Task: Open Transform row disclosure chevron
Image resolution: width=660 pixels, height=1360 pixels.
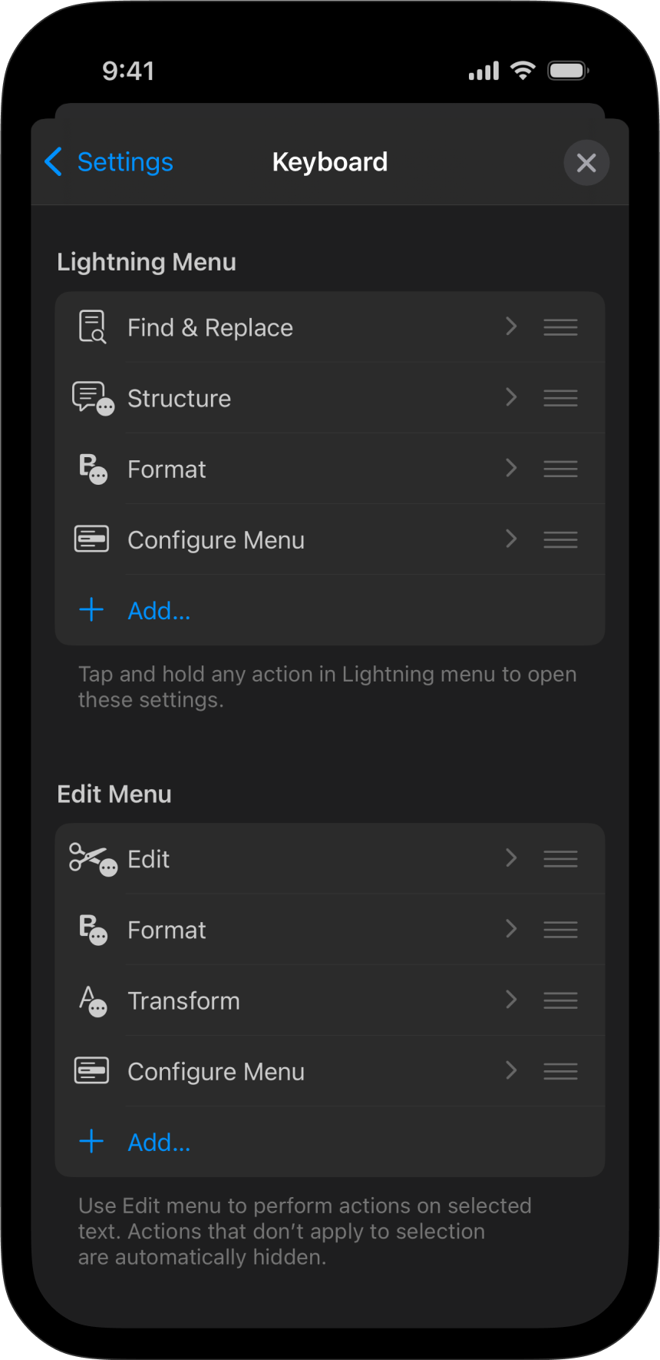Action: click(511, 1000)
